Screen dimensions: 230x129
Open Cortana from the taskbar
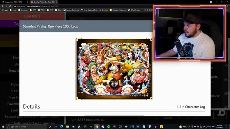pyautogui.click(x=50, y=126)
